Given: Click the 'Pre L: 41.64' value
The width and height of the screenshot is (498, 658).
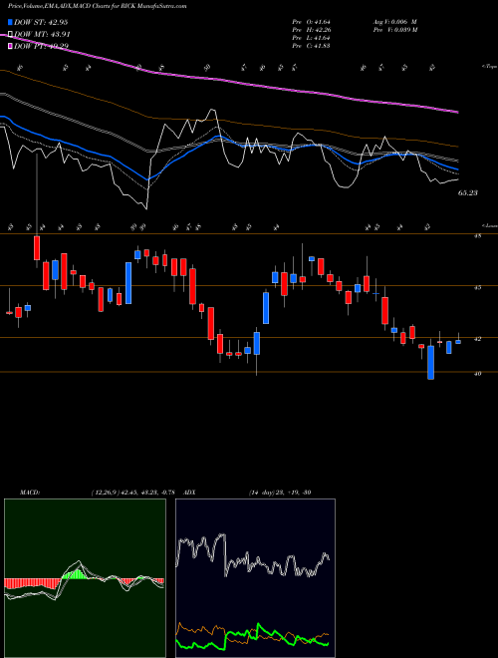Looking at the screenshot, I should [313, 38].
